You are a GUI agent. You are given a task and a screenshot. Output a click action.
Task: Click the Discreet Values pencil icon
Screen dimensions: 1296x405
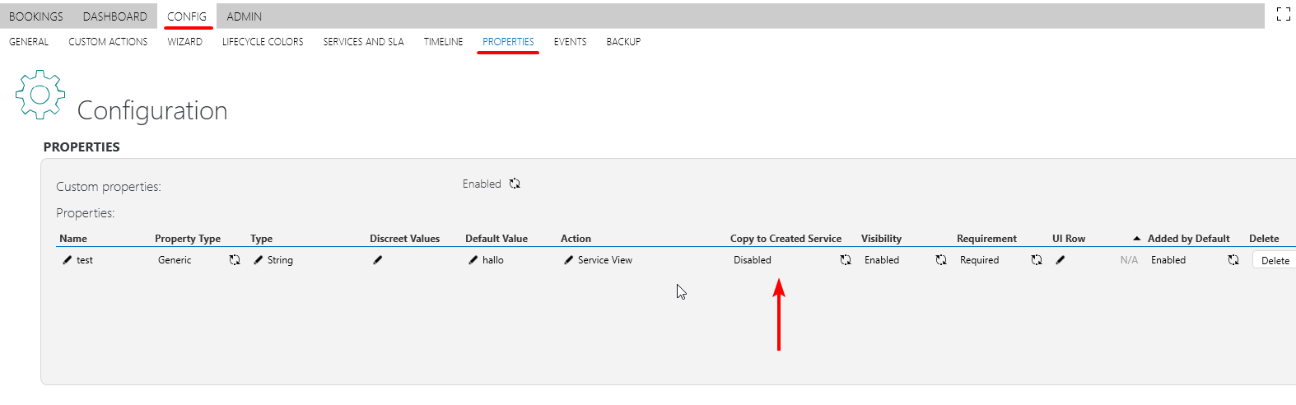[377, 260]
